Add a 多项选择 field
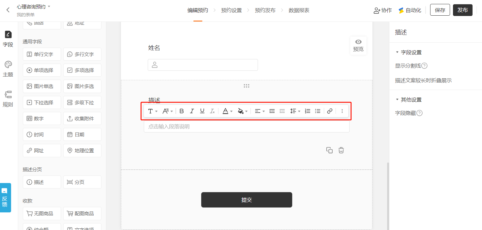The width and height of the screenshot is (482, 230). click(x=82, y=70)
